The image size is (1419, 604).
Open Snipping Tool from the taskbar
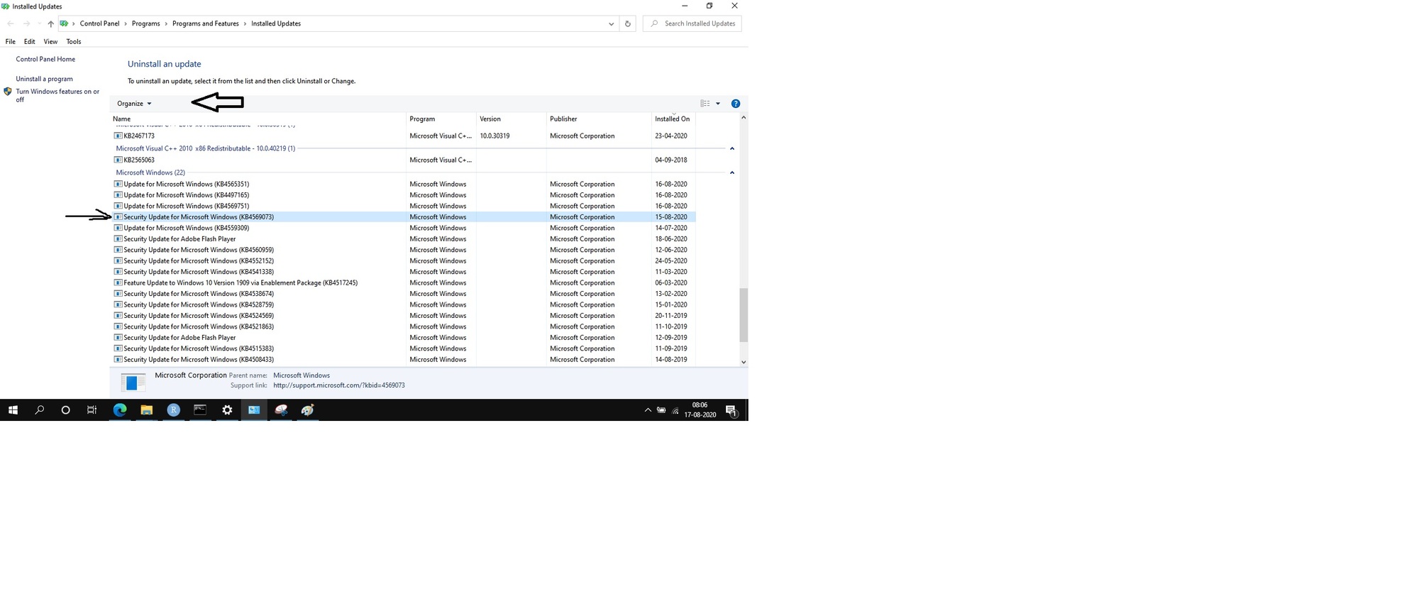[x=281, y=410]
